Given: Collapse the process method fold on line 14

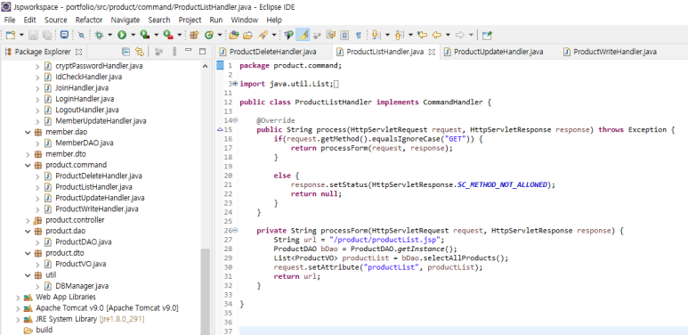Looking at the screenshot, I should 236,120.
